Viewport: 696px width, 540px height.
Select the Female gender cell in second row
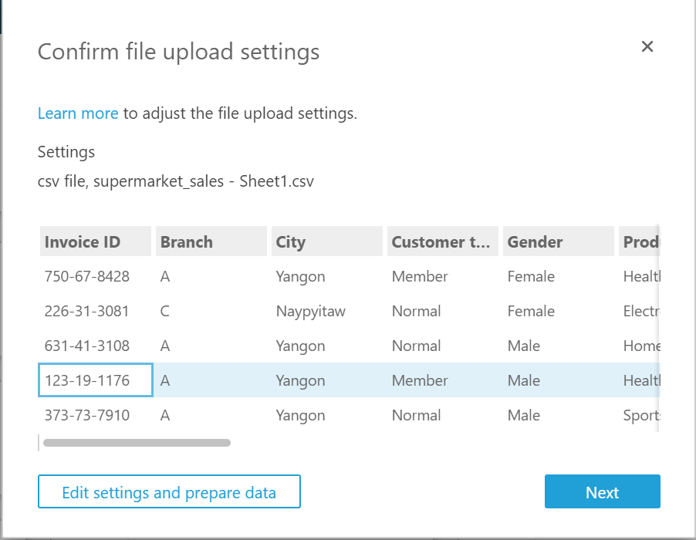tap(532, 311)
